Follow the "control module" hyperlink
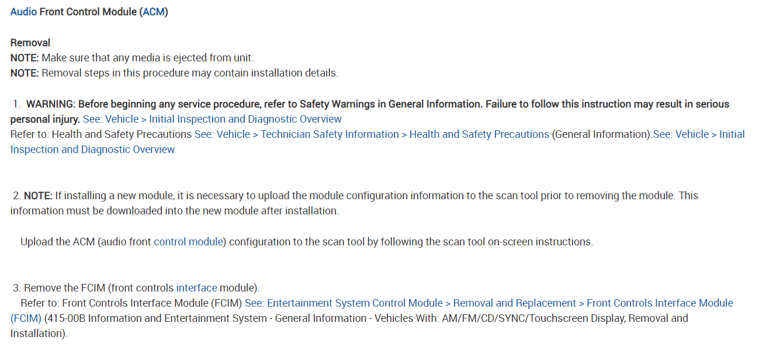The width and height of the screenshot is (759, 354). 189,242
